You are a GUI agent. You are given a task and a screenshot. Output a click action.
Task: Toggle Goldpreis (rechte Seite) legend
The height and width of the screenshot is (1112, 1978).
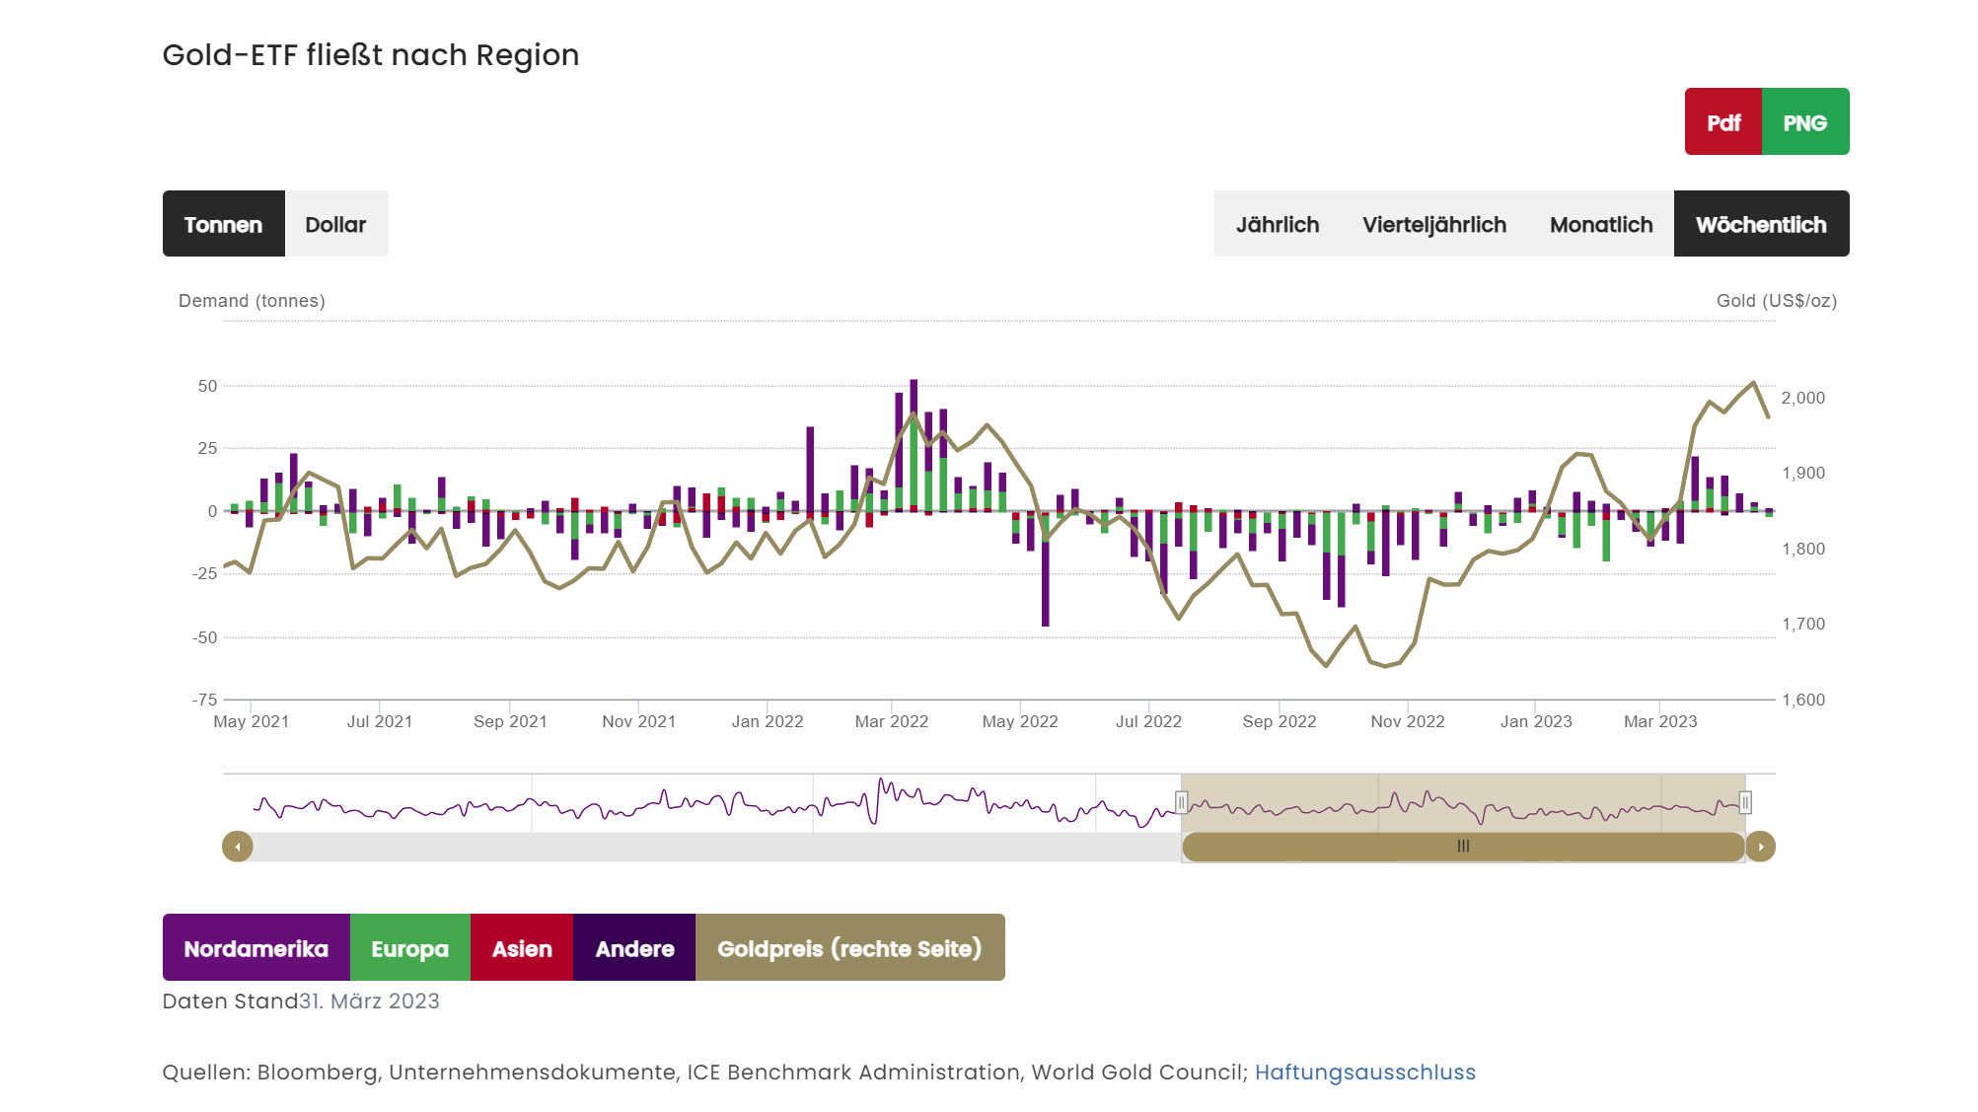click(850, 947)
